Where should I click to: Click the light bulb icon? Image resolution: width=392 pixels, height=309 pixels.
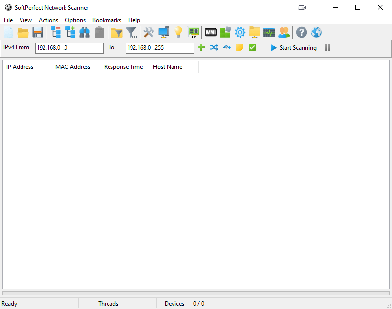pos(178,32)
